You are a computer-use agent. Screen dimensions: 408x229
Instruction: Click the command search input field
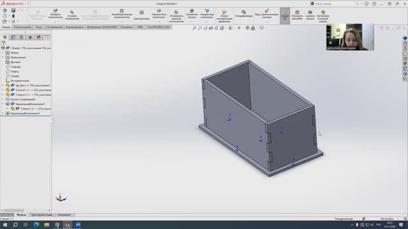pos(335,4)
